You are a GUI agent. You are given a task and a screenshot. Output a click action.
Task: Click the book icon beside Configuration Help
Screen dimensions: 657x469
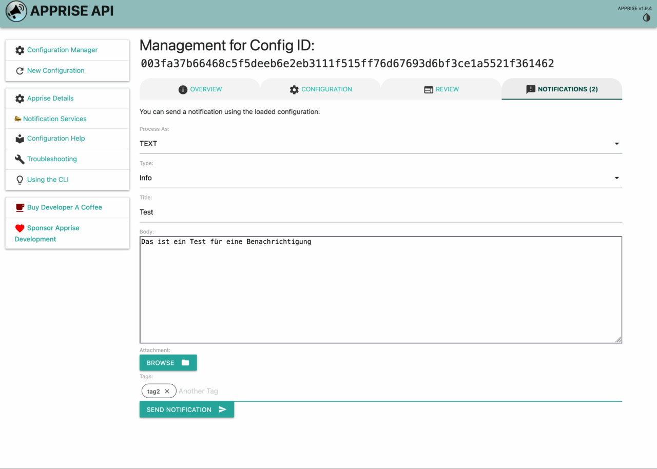[20, 139]
